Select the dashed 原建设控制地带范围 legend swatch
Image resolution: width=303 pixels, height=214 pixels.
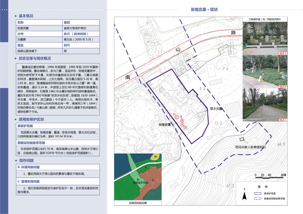point(258,198)
